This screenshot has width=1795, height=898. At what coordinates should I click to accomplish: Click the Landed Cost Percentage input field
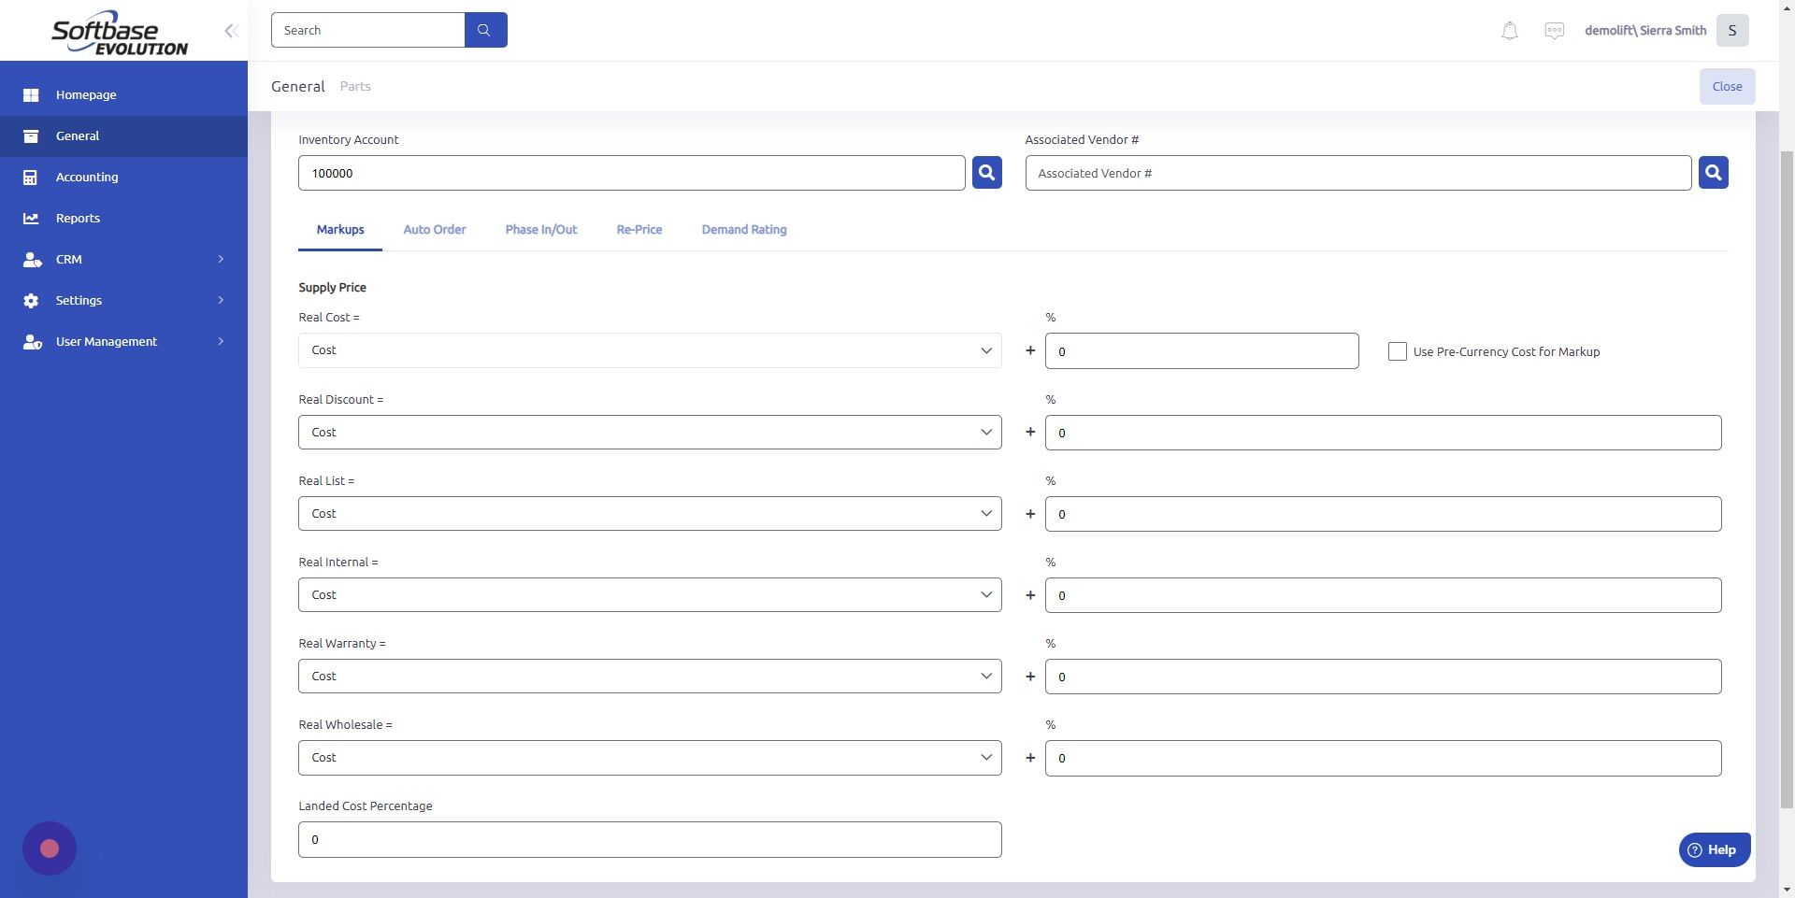[x=649, y=839]
